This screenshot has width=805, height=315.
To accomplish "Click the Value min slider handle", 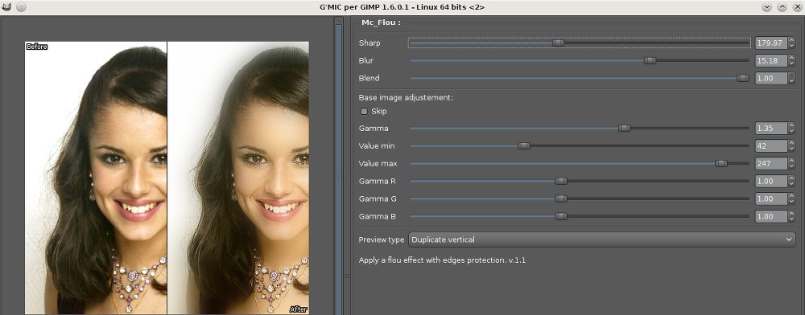I will click(x=524, y=146).
